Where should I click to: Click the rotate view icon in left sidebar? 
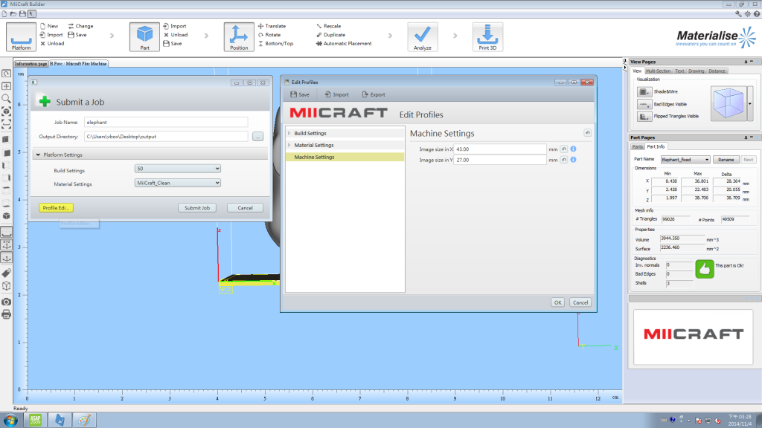click(6, 74)
